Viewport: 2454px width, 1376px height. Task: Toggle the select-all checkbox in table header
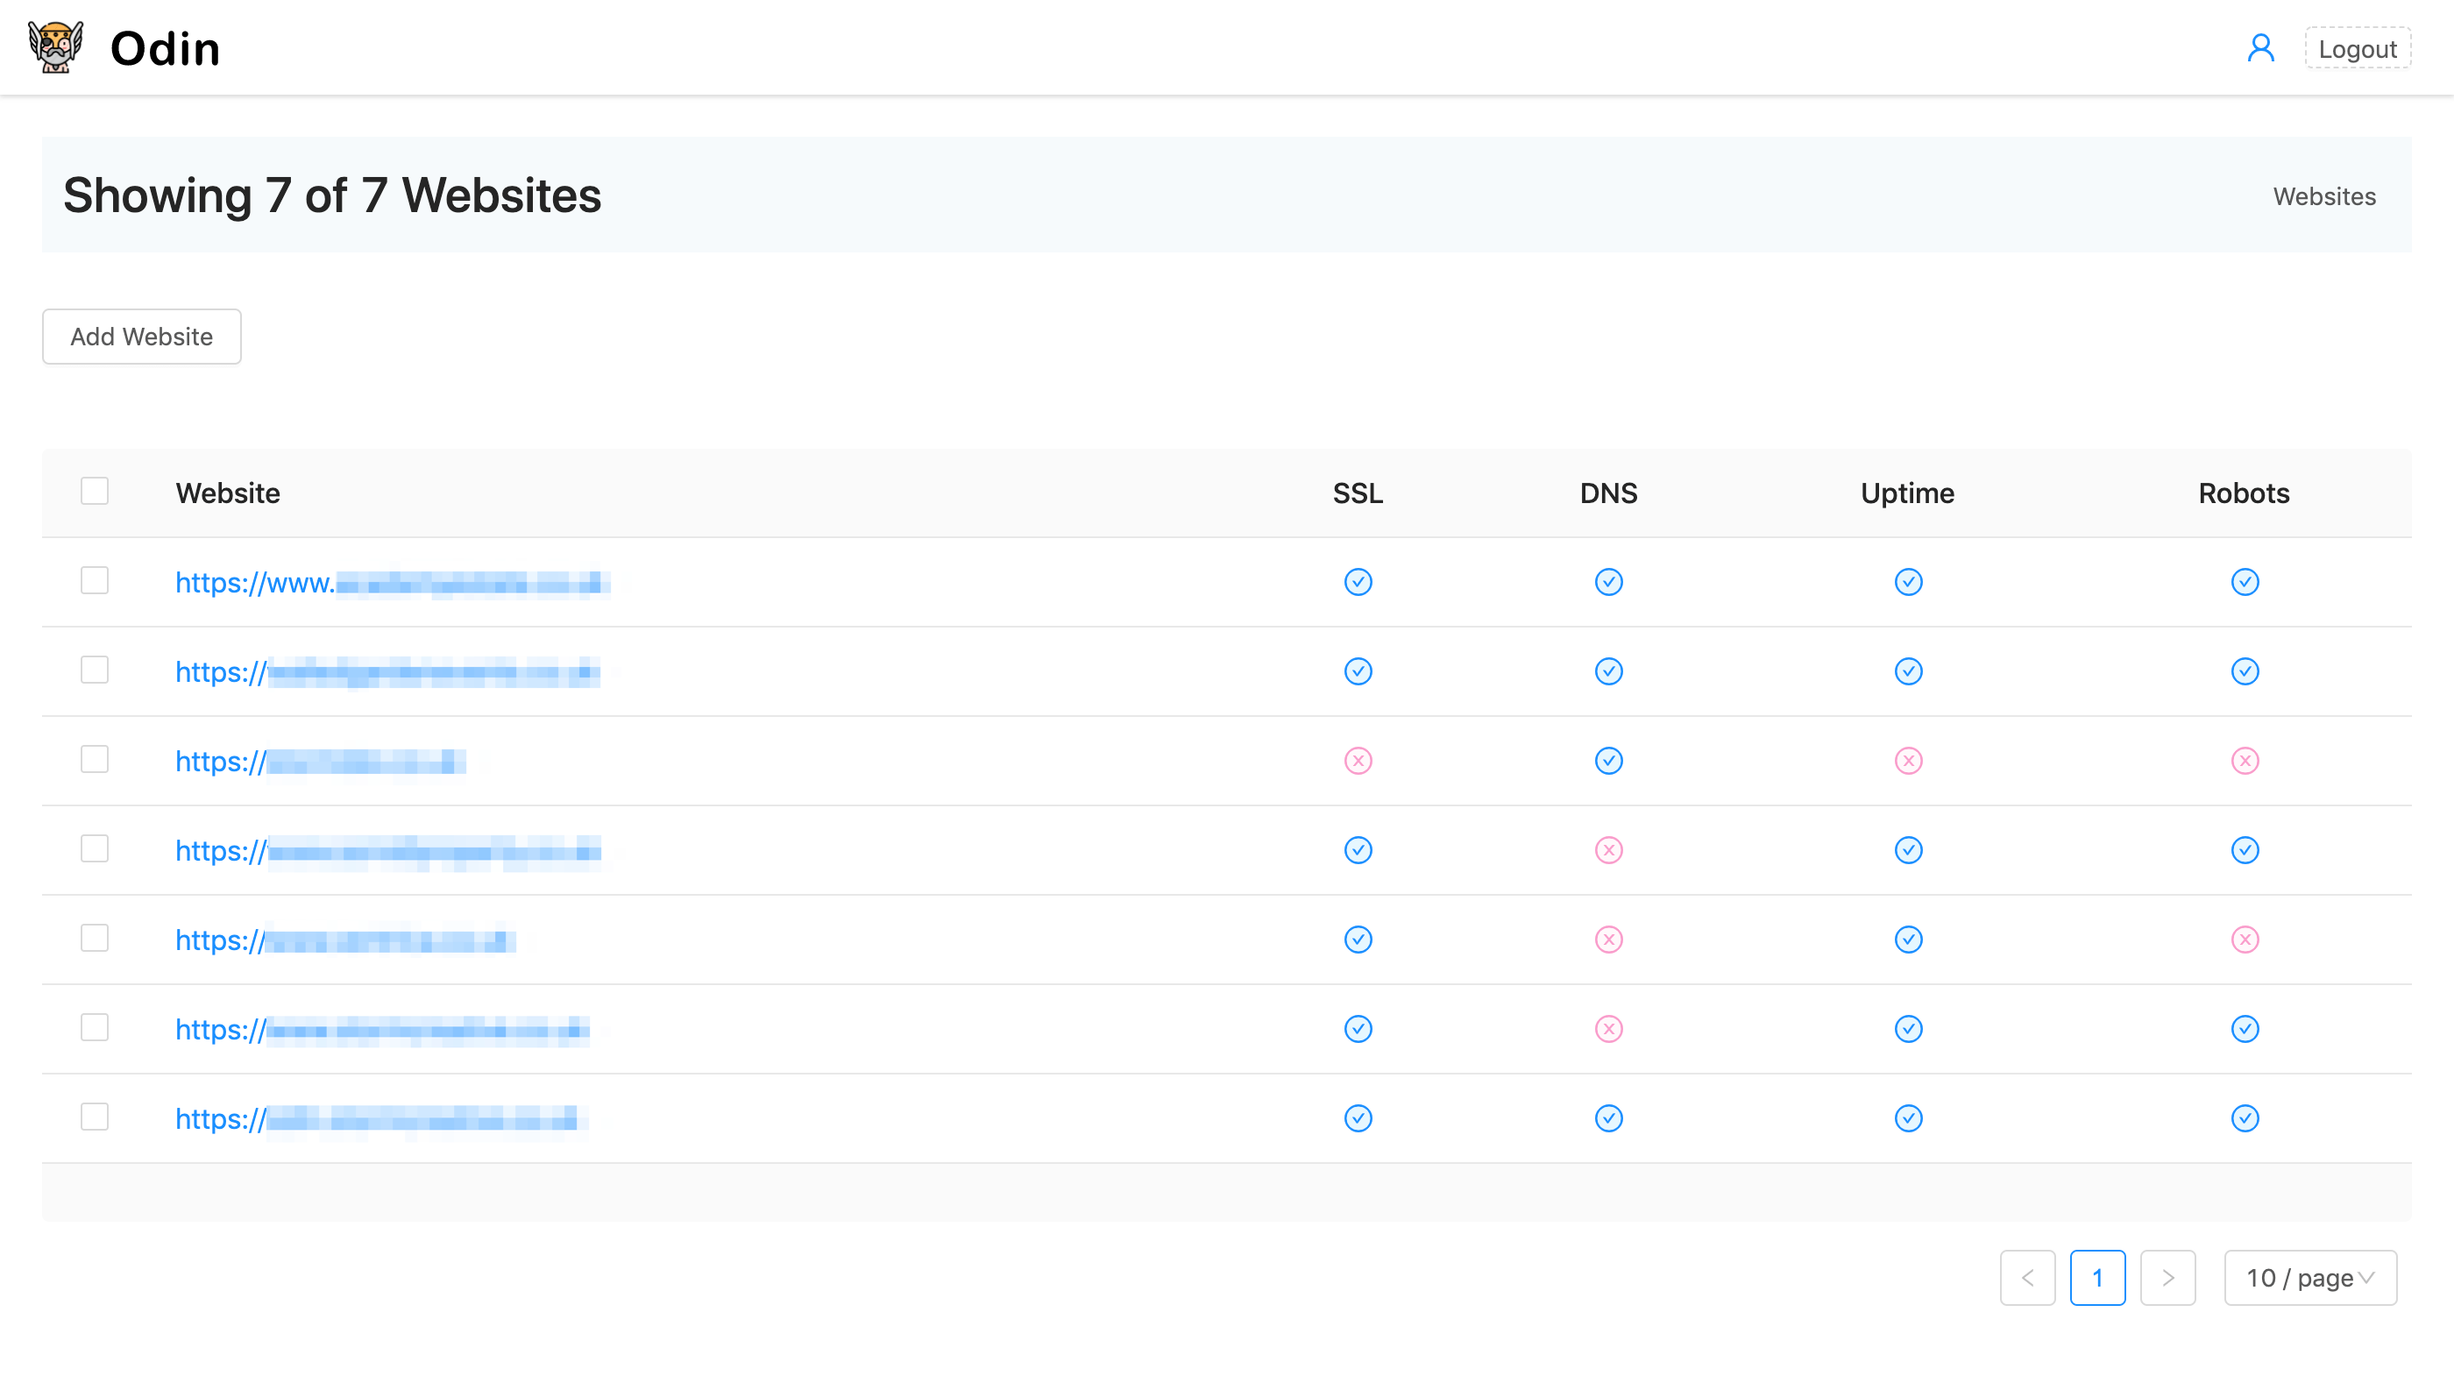95,492
